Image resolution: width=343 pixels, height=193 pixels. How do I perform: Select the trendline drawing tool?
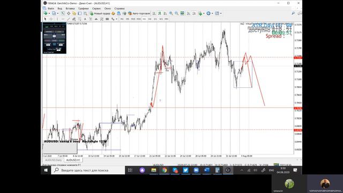(x=69, y=19)
